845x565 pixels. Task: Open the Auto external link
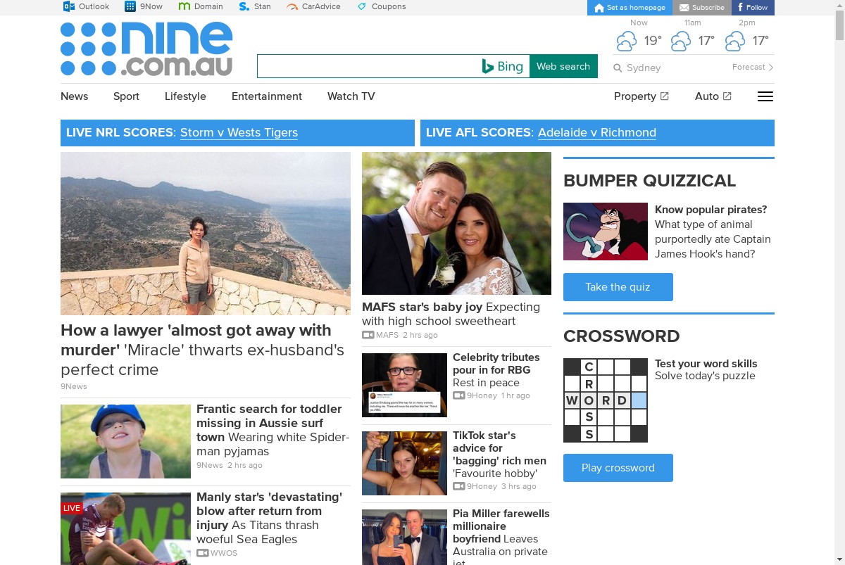pos(713,96)
